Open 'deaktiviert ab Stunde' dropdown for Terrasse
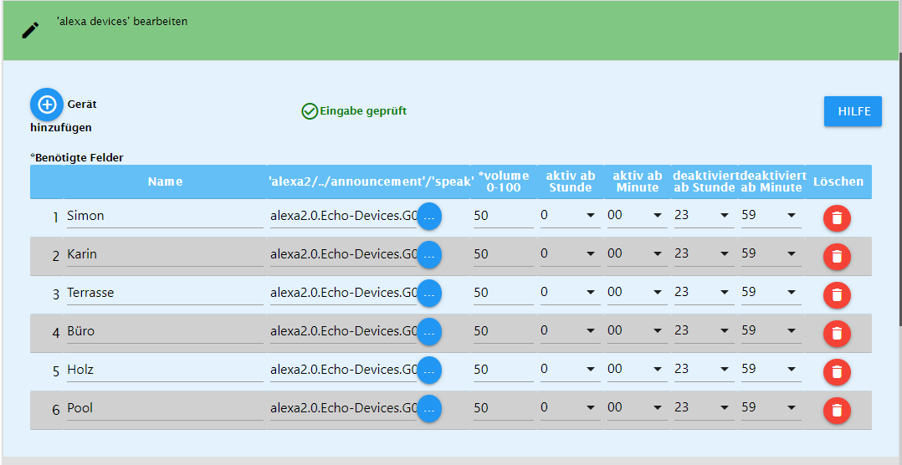Image resolution: width=902 pixels, height=465 pixels. 705,293
